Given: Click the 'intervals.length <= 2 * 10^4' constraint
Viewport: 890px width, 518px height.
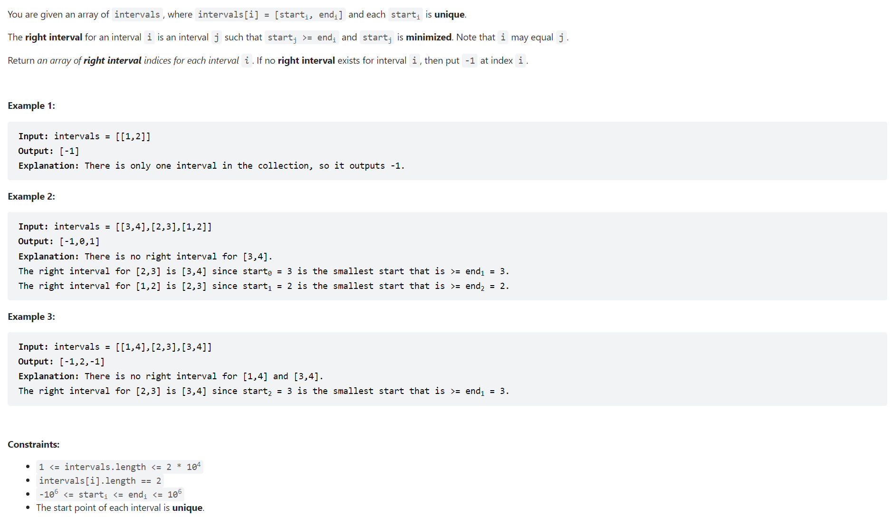Looking at the screenshot, I should 120,467.
